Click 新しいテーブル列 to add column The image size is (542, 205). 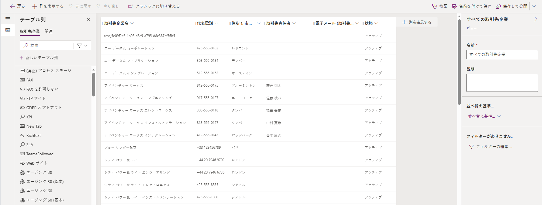pyautogui.click(x=39, y=58)
